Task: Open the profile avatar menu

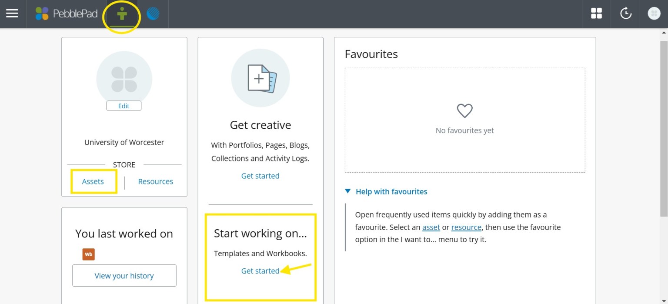Action: (x=654, y=13)
